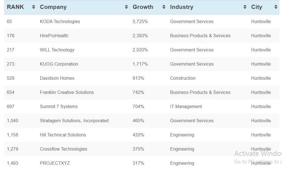282x170 pixels.
Task: Click the Hill Technical Solutions entry
Action: 63,135
